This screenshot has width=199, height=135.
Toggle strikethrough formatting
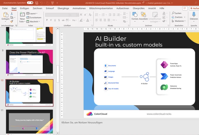point(63,20)
